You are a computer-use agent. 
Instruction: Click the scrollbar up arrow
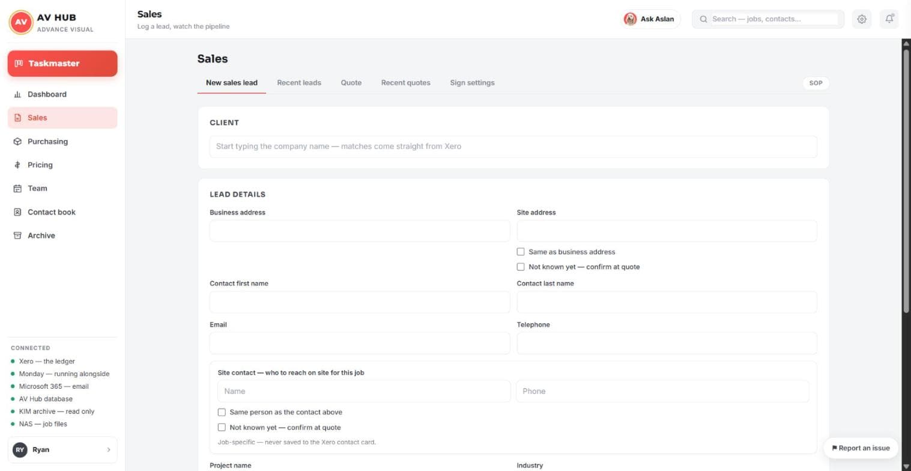906,43
